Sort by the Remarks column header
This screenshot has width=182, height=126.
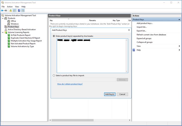coord(100,21)
